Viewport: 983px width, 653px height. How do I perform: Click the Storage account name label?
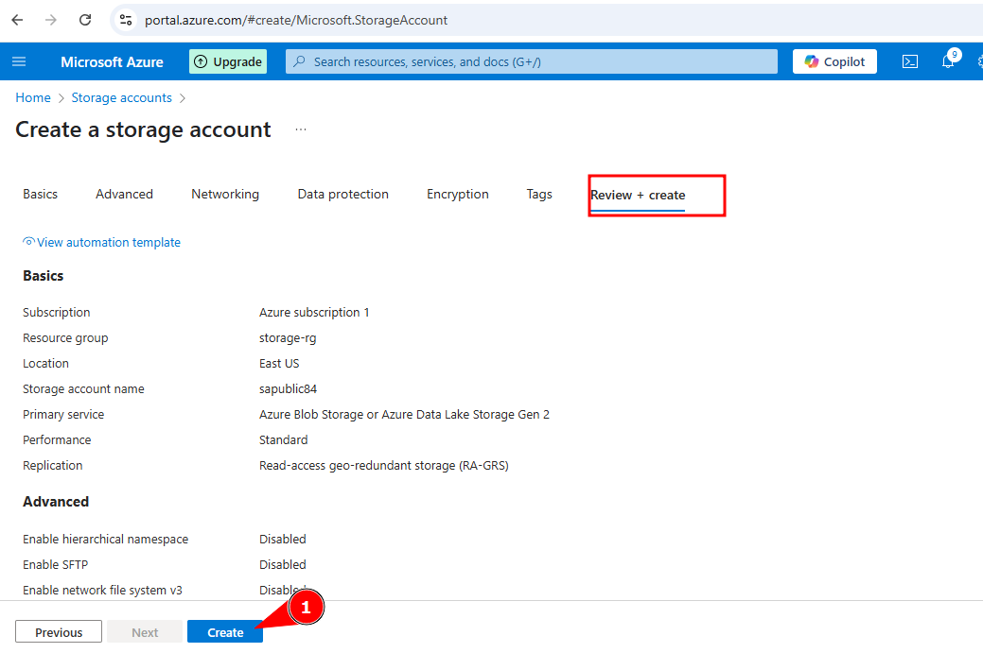[83, 388]
